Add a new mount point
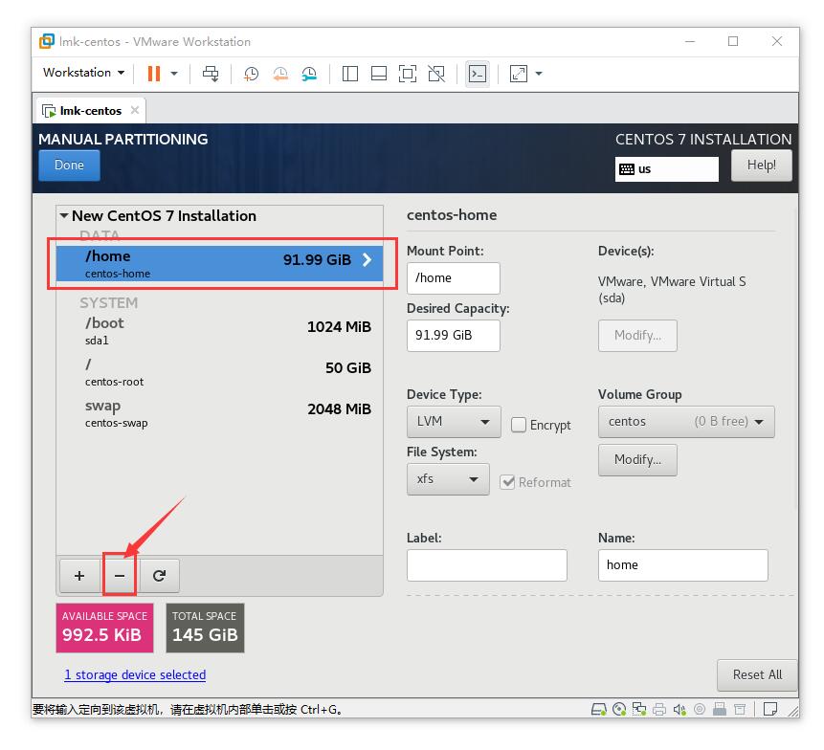 coord(79,576)
